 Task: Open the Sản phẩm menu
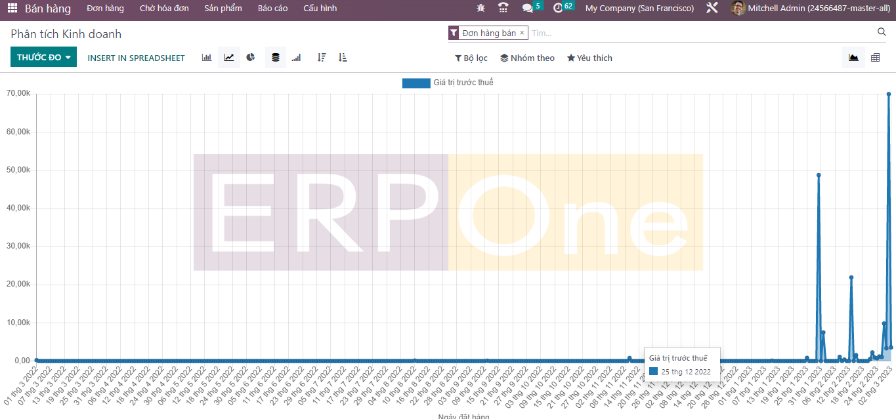(x=223, y=9)
